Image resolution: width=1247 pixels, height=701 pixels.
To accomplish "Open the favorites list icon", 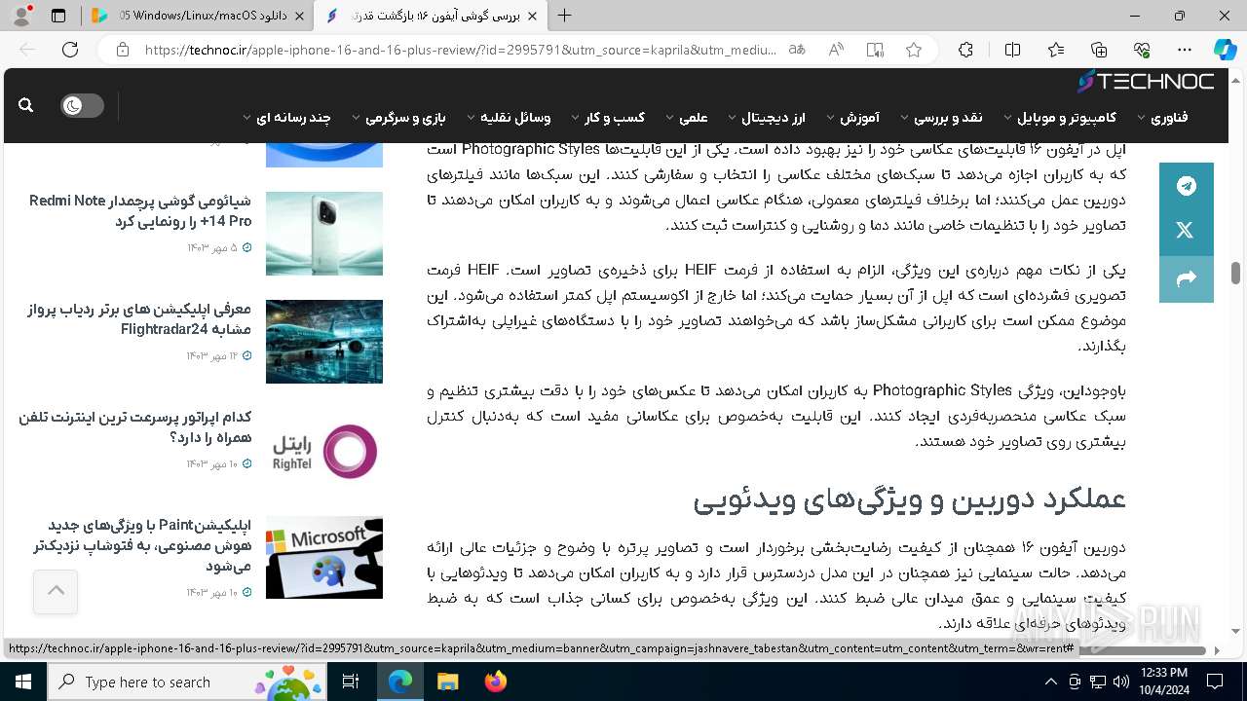I will (1056, 50).
